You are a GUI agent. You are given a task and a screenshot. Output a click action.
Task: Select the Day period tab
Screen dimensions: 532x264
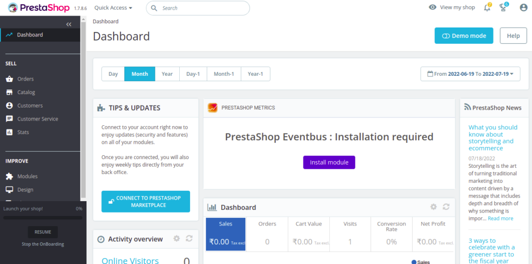click(113, 74)
